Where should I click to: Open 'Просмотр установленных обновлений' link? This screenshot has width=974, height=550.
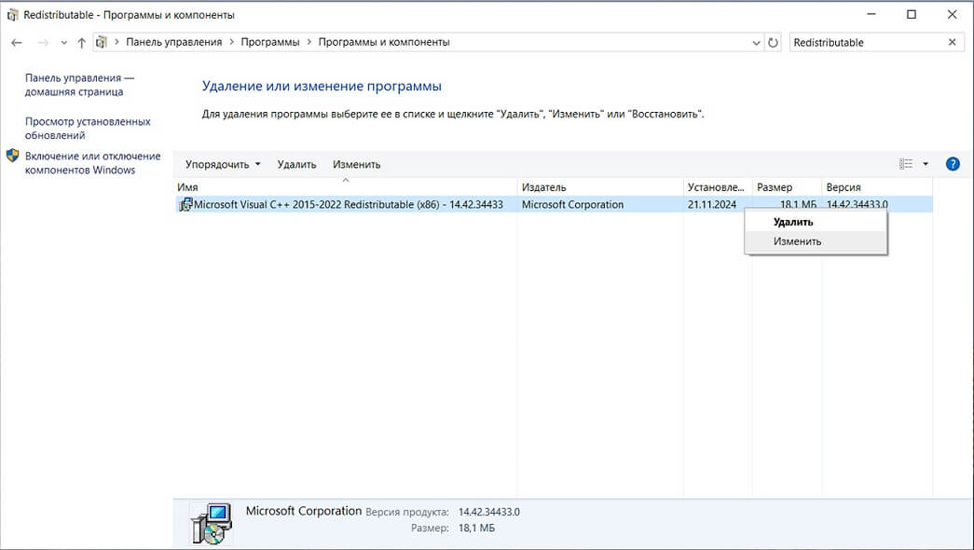pyautogui.click(x=88, y=128)
